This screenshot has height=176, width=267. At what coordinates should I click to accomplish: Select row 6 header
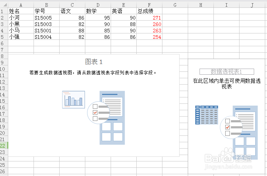click(x=4, y=43)
